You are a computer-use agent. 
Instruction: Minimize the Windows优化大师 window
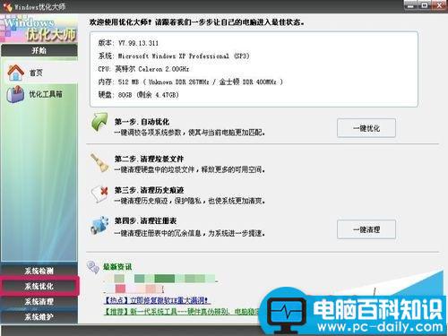[x=411, y=5]
